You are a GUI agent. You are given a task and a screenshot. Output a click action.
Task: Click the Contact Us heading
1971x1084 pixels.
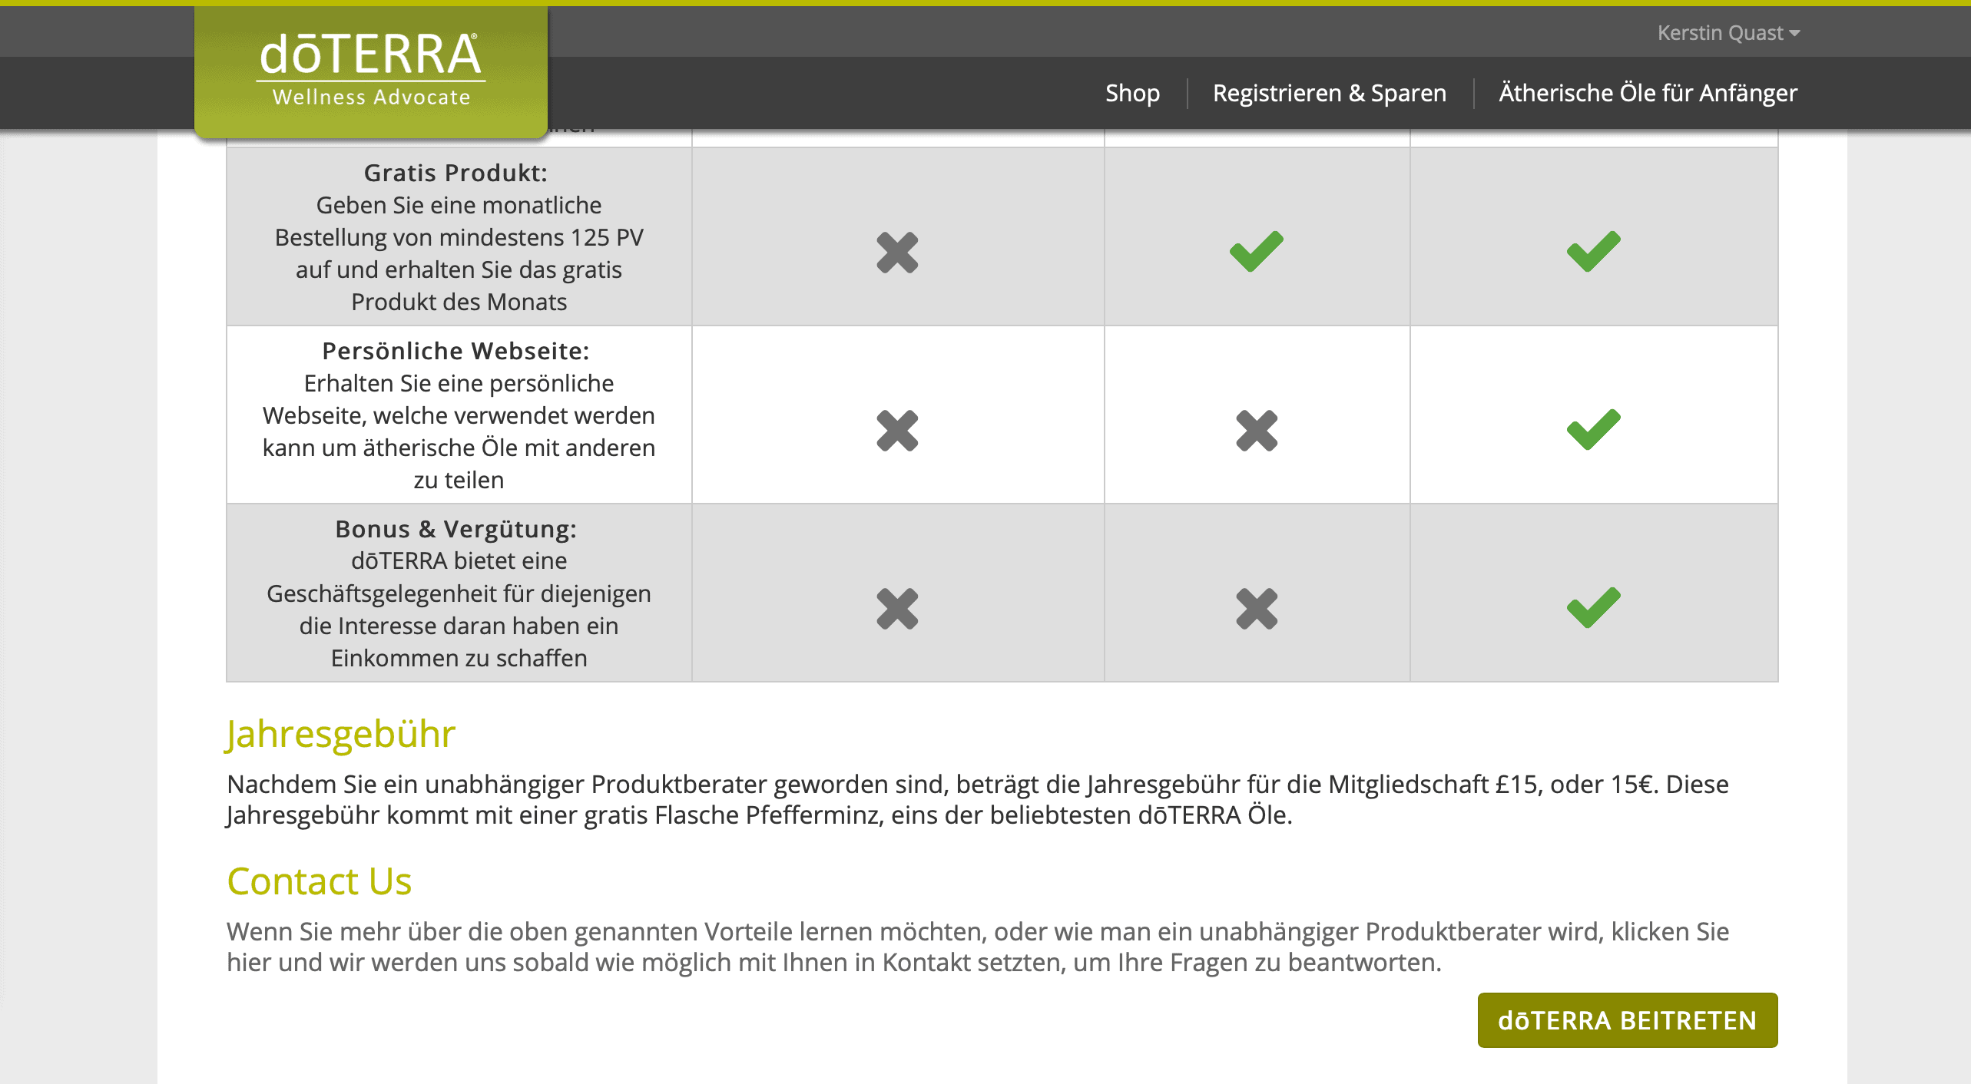point(320,881)
